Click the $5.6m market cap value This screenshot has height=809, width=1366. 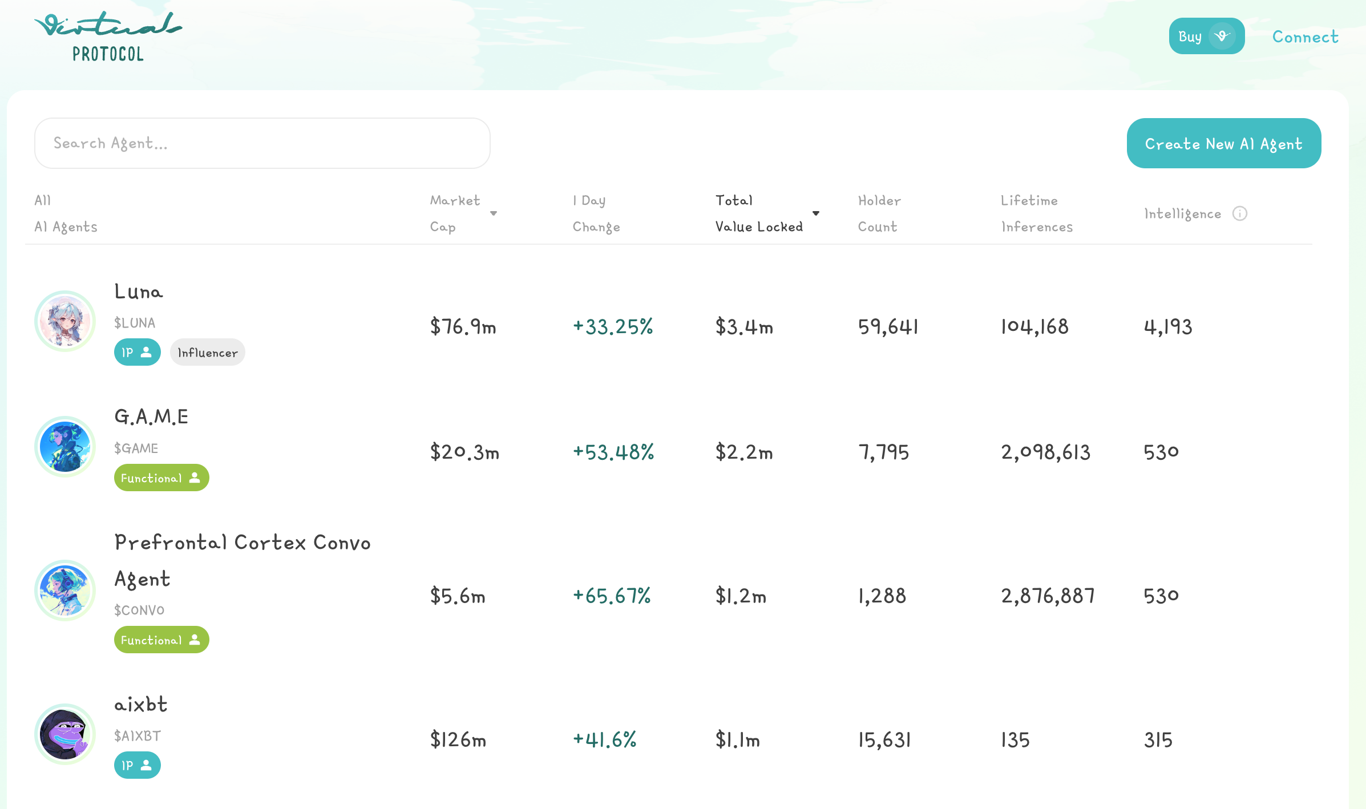[458, 596]
